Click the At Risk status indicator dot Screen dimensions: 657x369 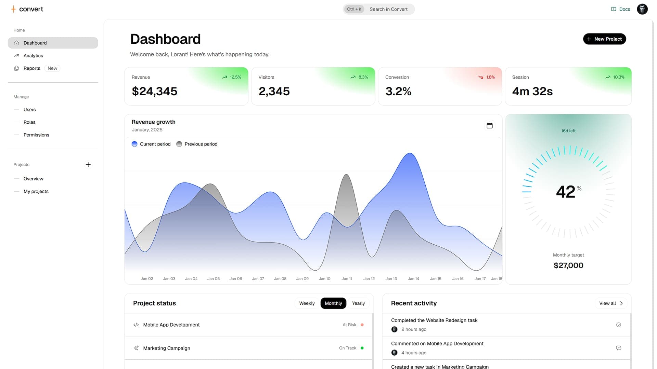click(362, 325)
